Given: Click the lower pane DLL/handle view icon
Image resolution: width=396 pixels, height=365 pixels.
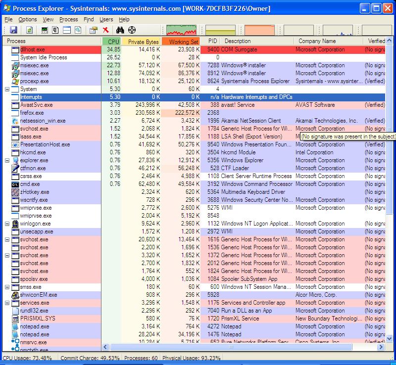Looking at the screenshot, I should (78, 30).
